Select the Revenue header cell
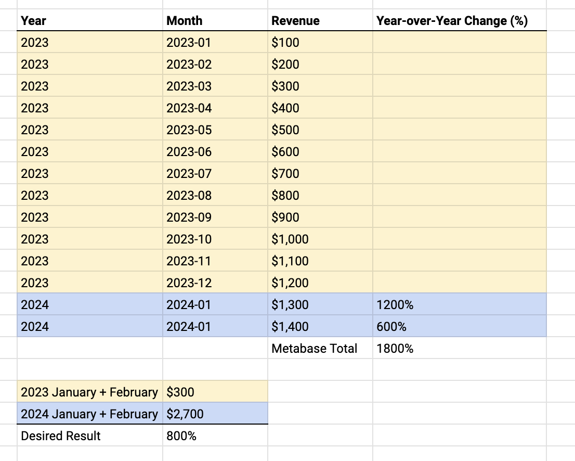575x461 pixels. (x=320, y=20)
